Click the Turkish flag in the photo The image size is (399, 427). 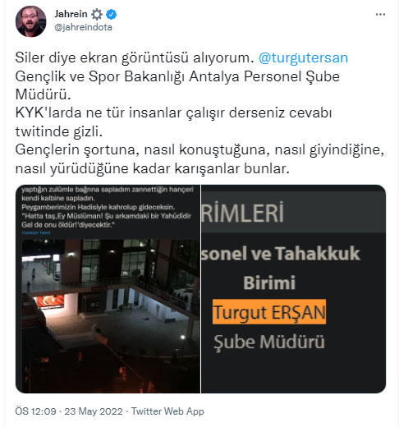(x=50, y=301)
